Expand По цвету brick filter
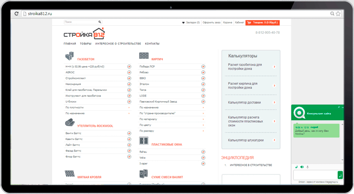 coord(203,125)
